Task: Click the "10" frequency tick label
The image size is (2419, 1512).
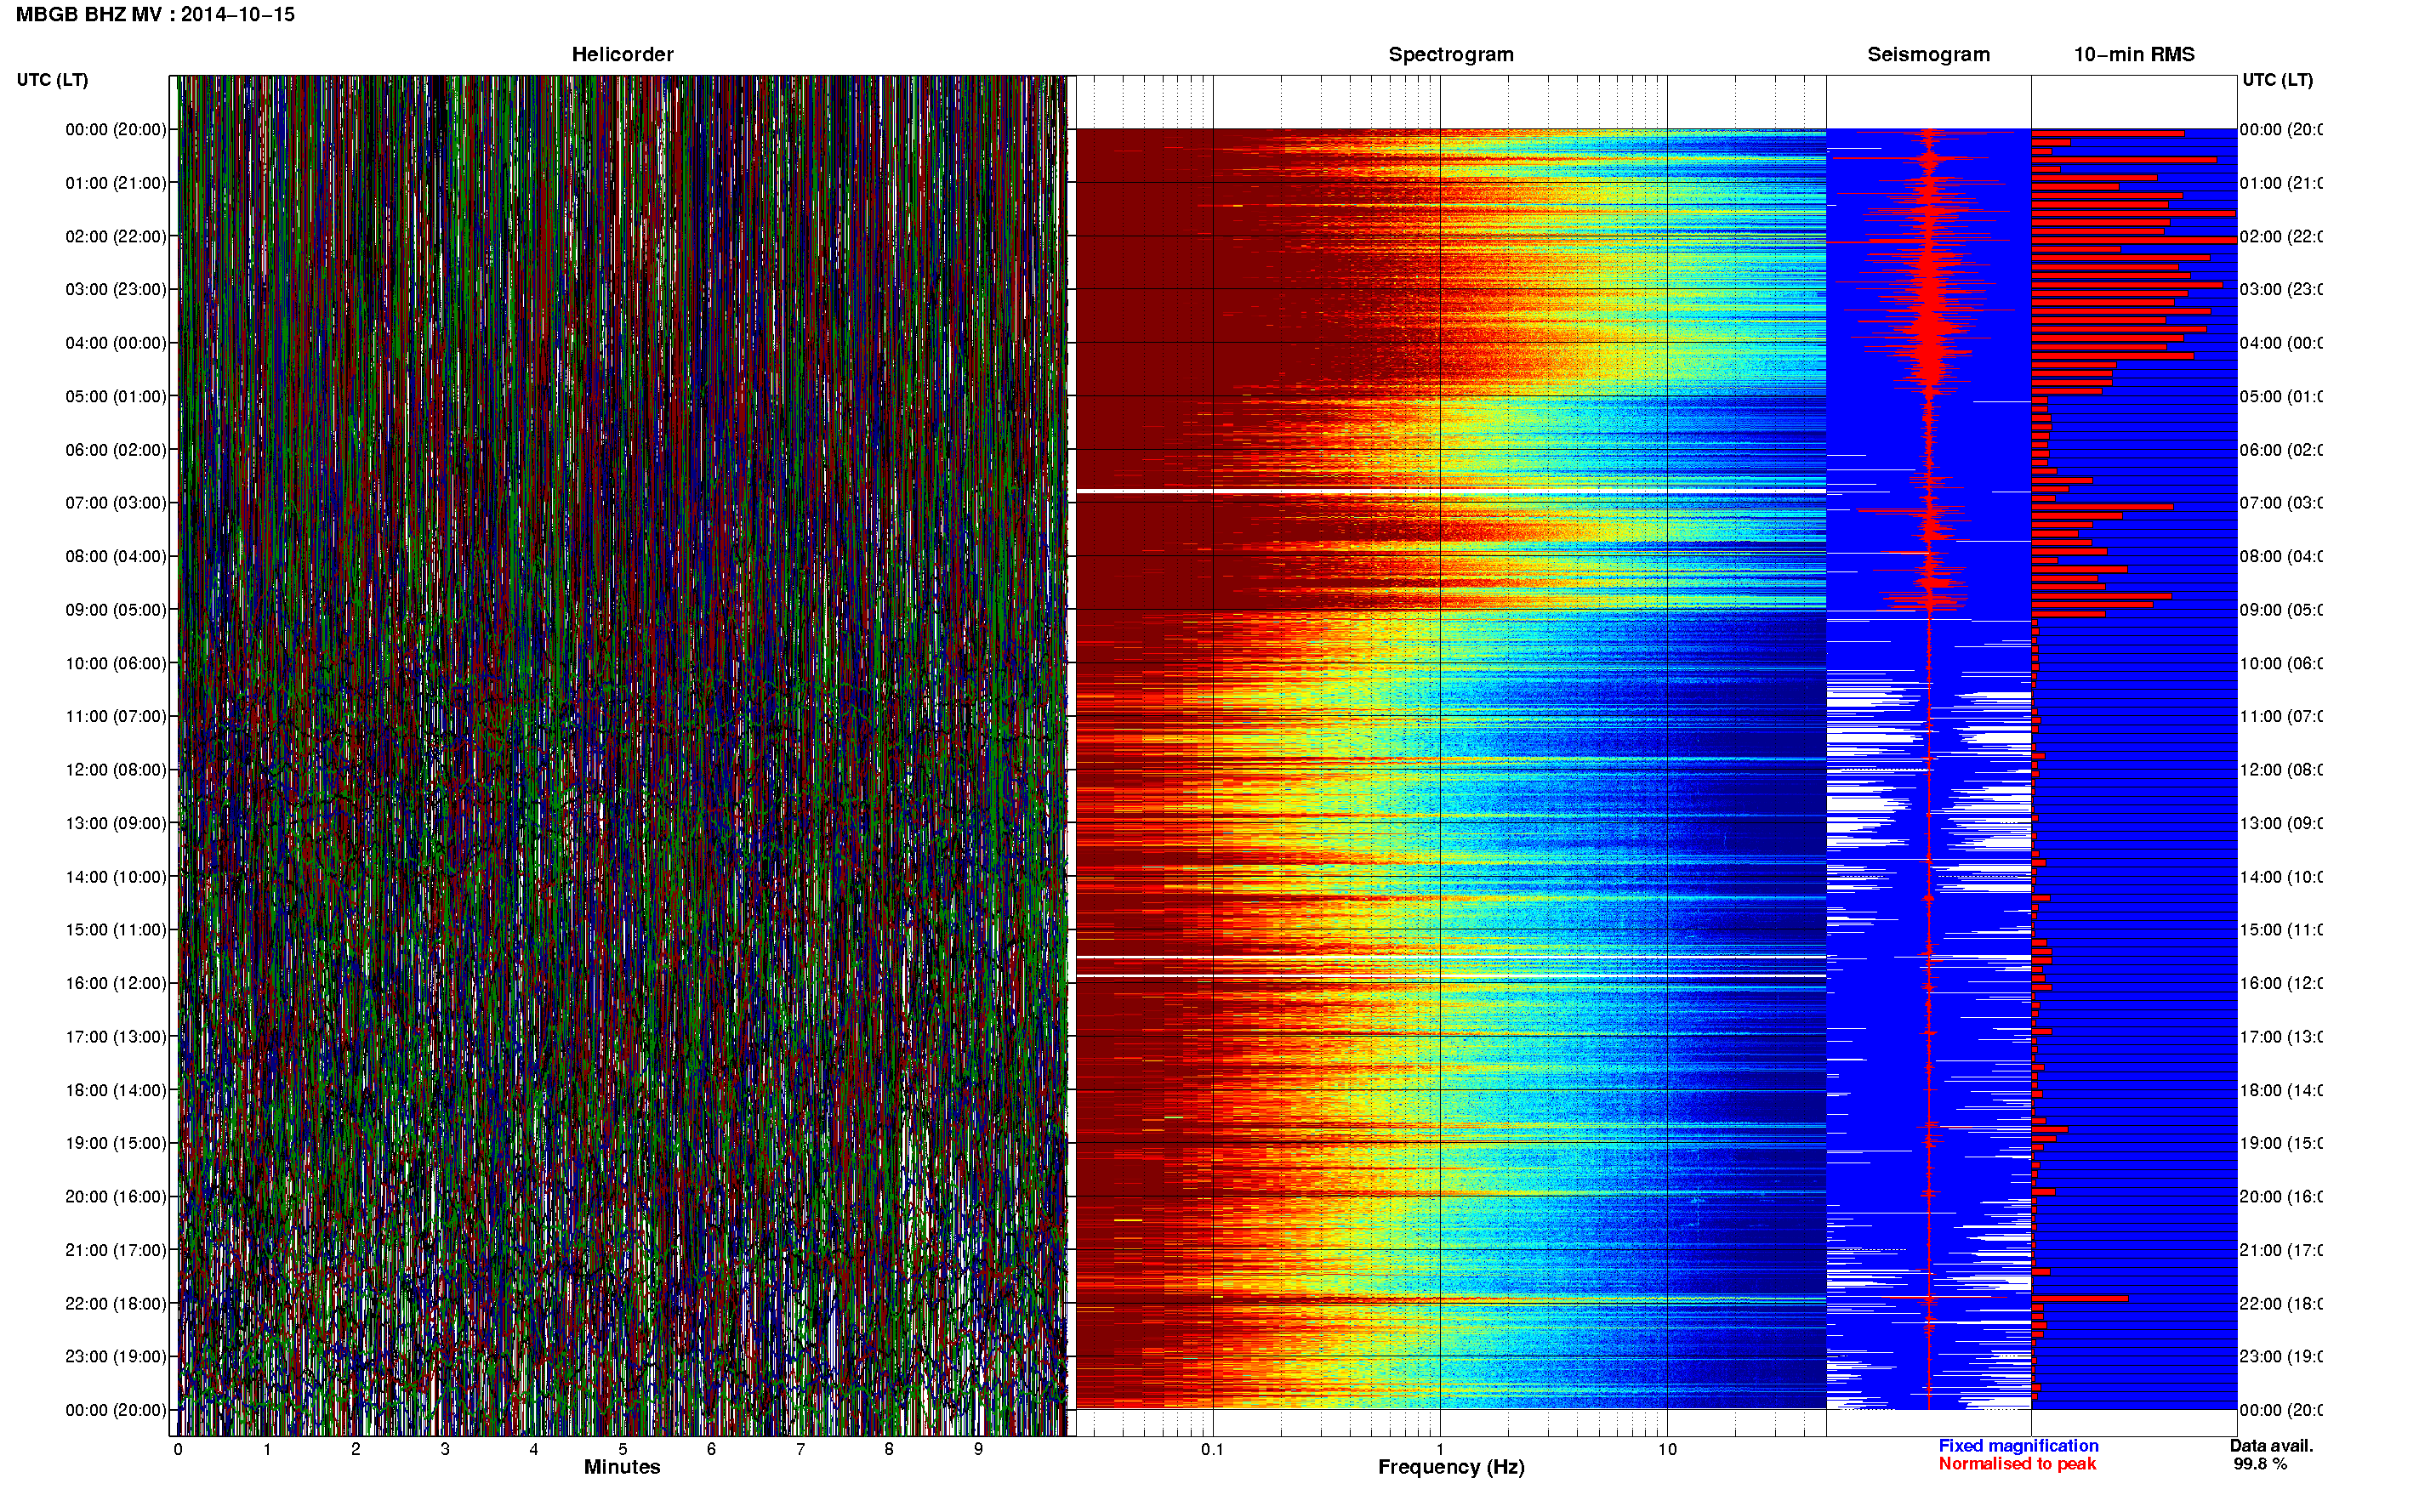Action: coord(1667,1450)
